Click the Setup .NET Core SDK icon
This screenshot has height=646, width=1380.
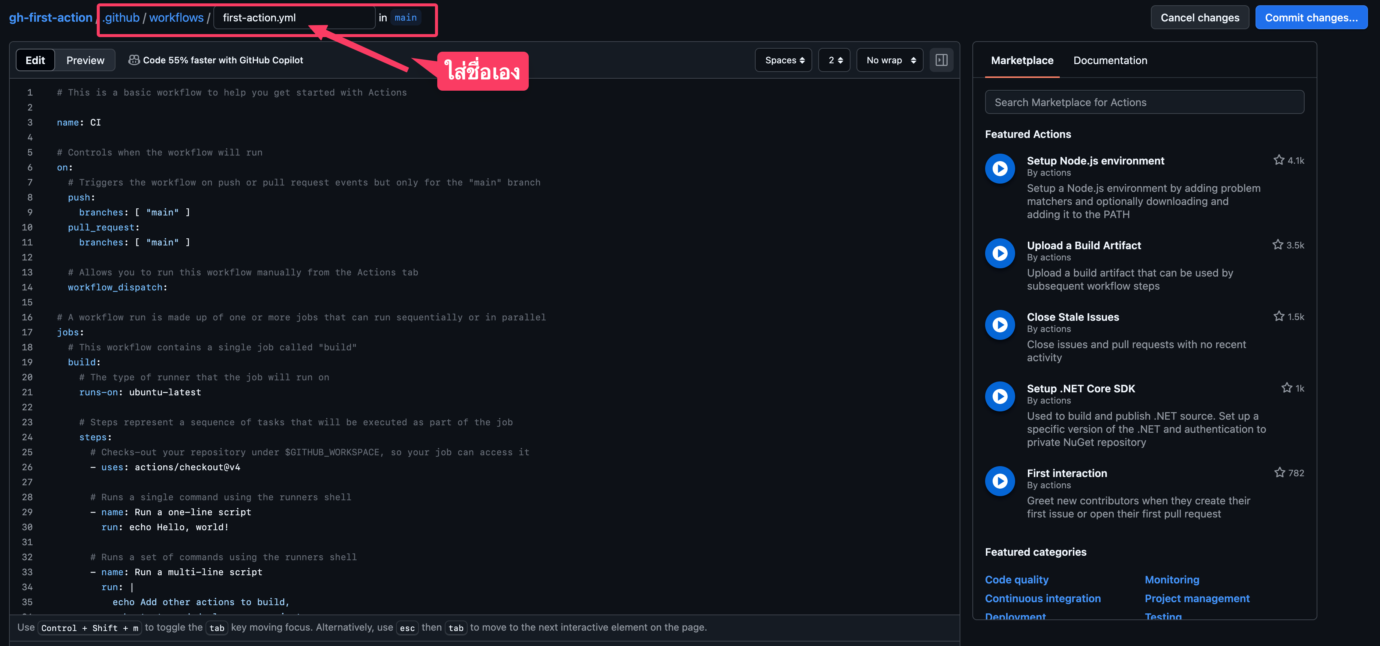coord(1000,396)
